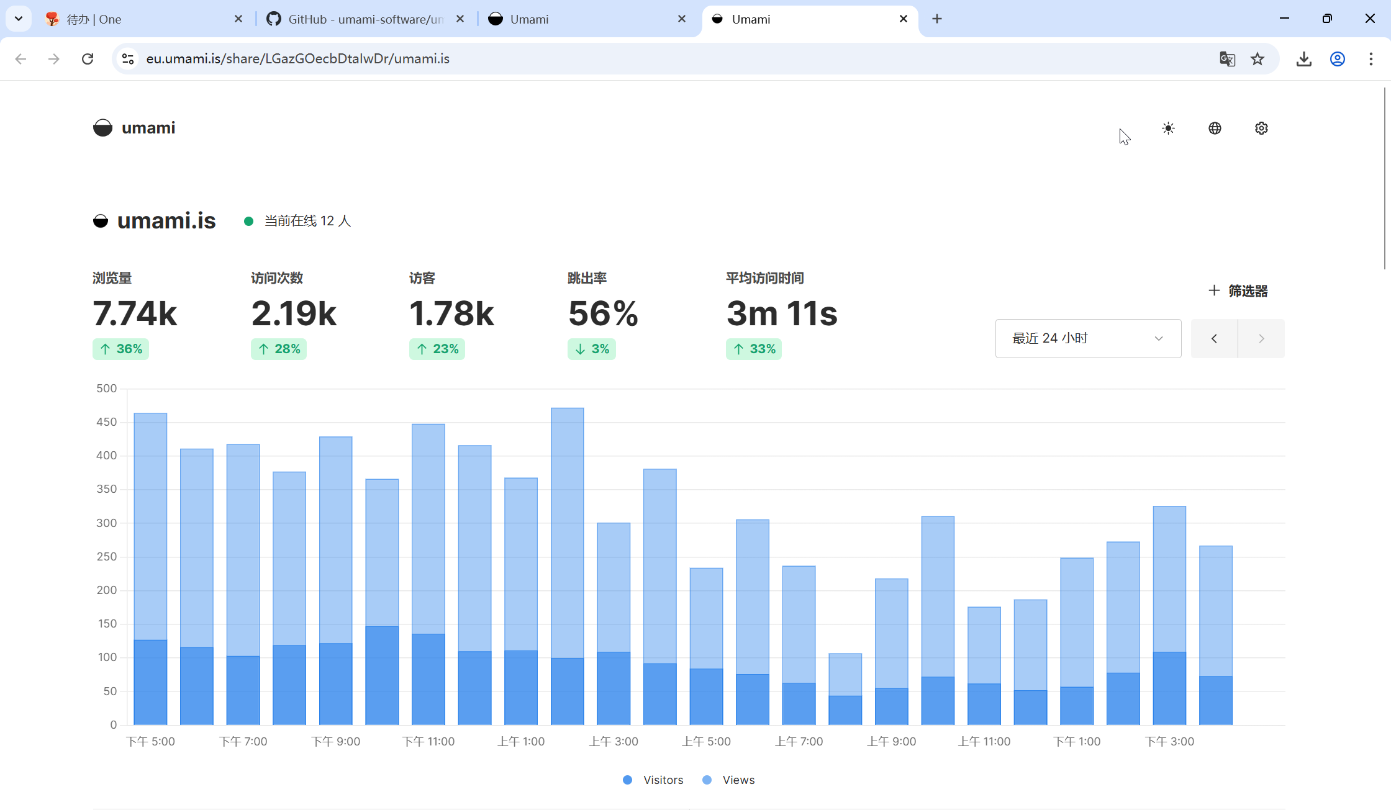Open the settings gear in page header
The height and width of the screenshot is (810, 1391).
pos(1261,128)
